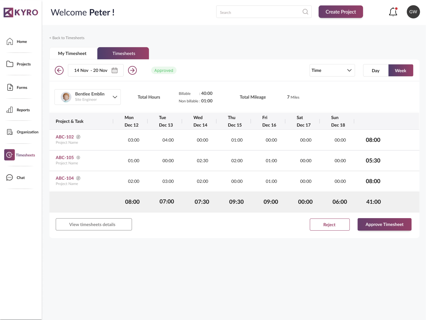This screenshot has height=320, width=426.
Task: Click the Approved status badge
Action: point(164,70)
